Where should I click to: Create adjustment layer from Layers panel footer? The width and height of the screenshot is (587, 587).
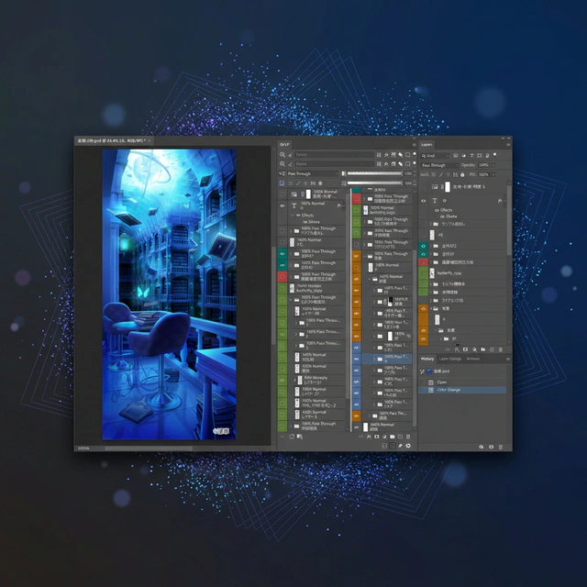(474, 349)
